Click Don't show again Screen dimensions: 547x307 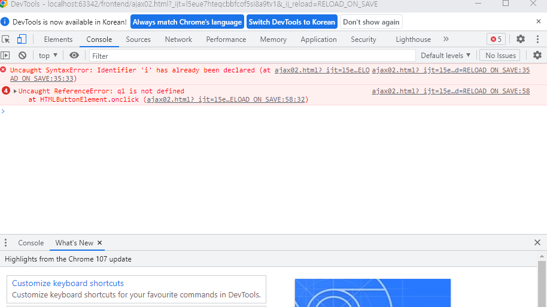point(371,22)
